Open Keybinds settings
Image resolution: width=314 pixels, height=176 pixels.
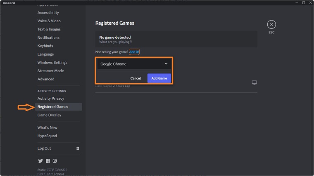[x=45, y=46]
